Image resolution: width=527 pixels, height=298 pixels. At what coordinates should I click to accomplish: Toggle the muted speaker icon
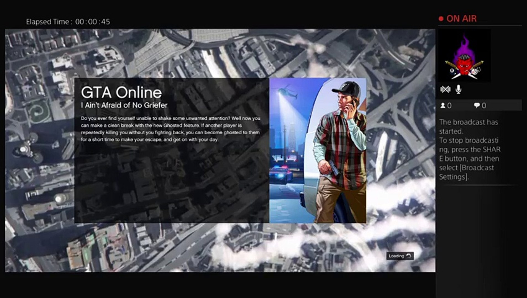[x=445, y=89]
